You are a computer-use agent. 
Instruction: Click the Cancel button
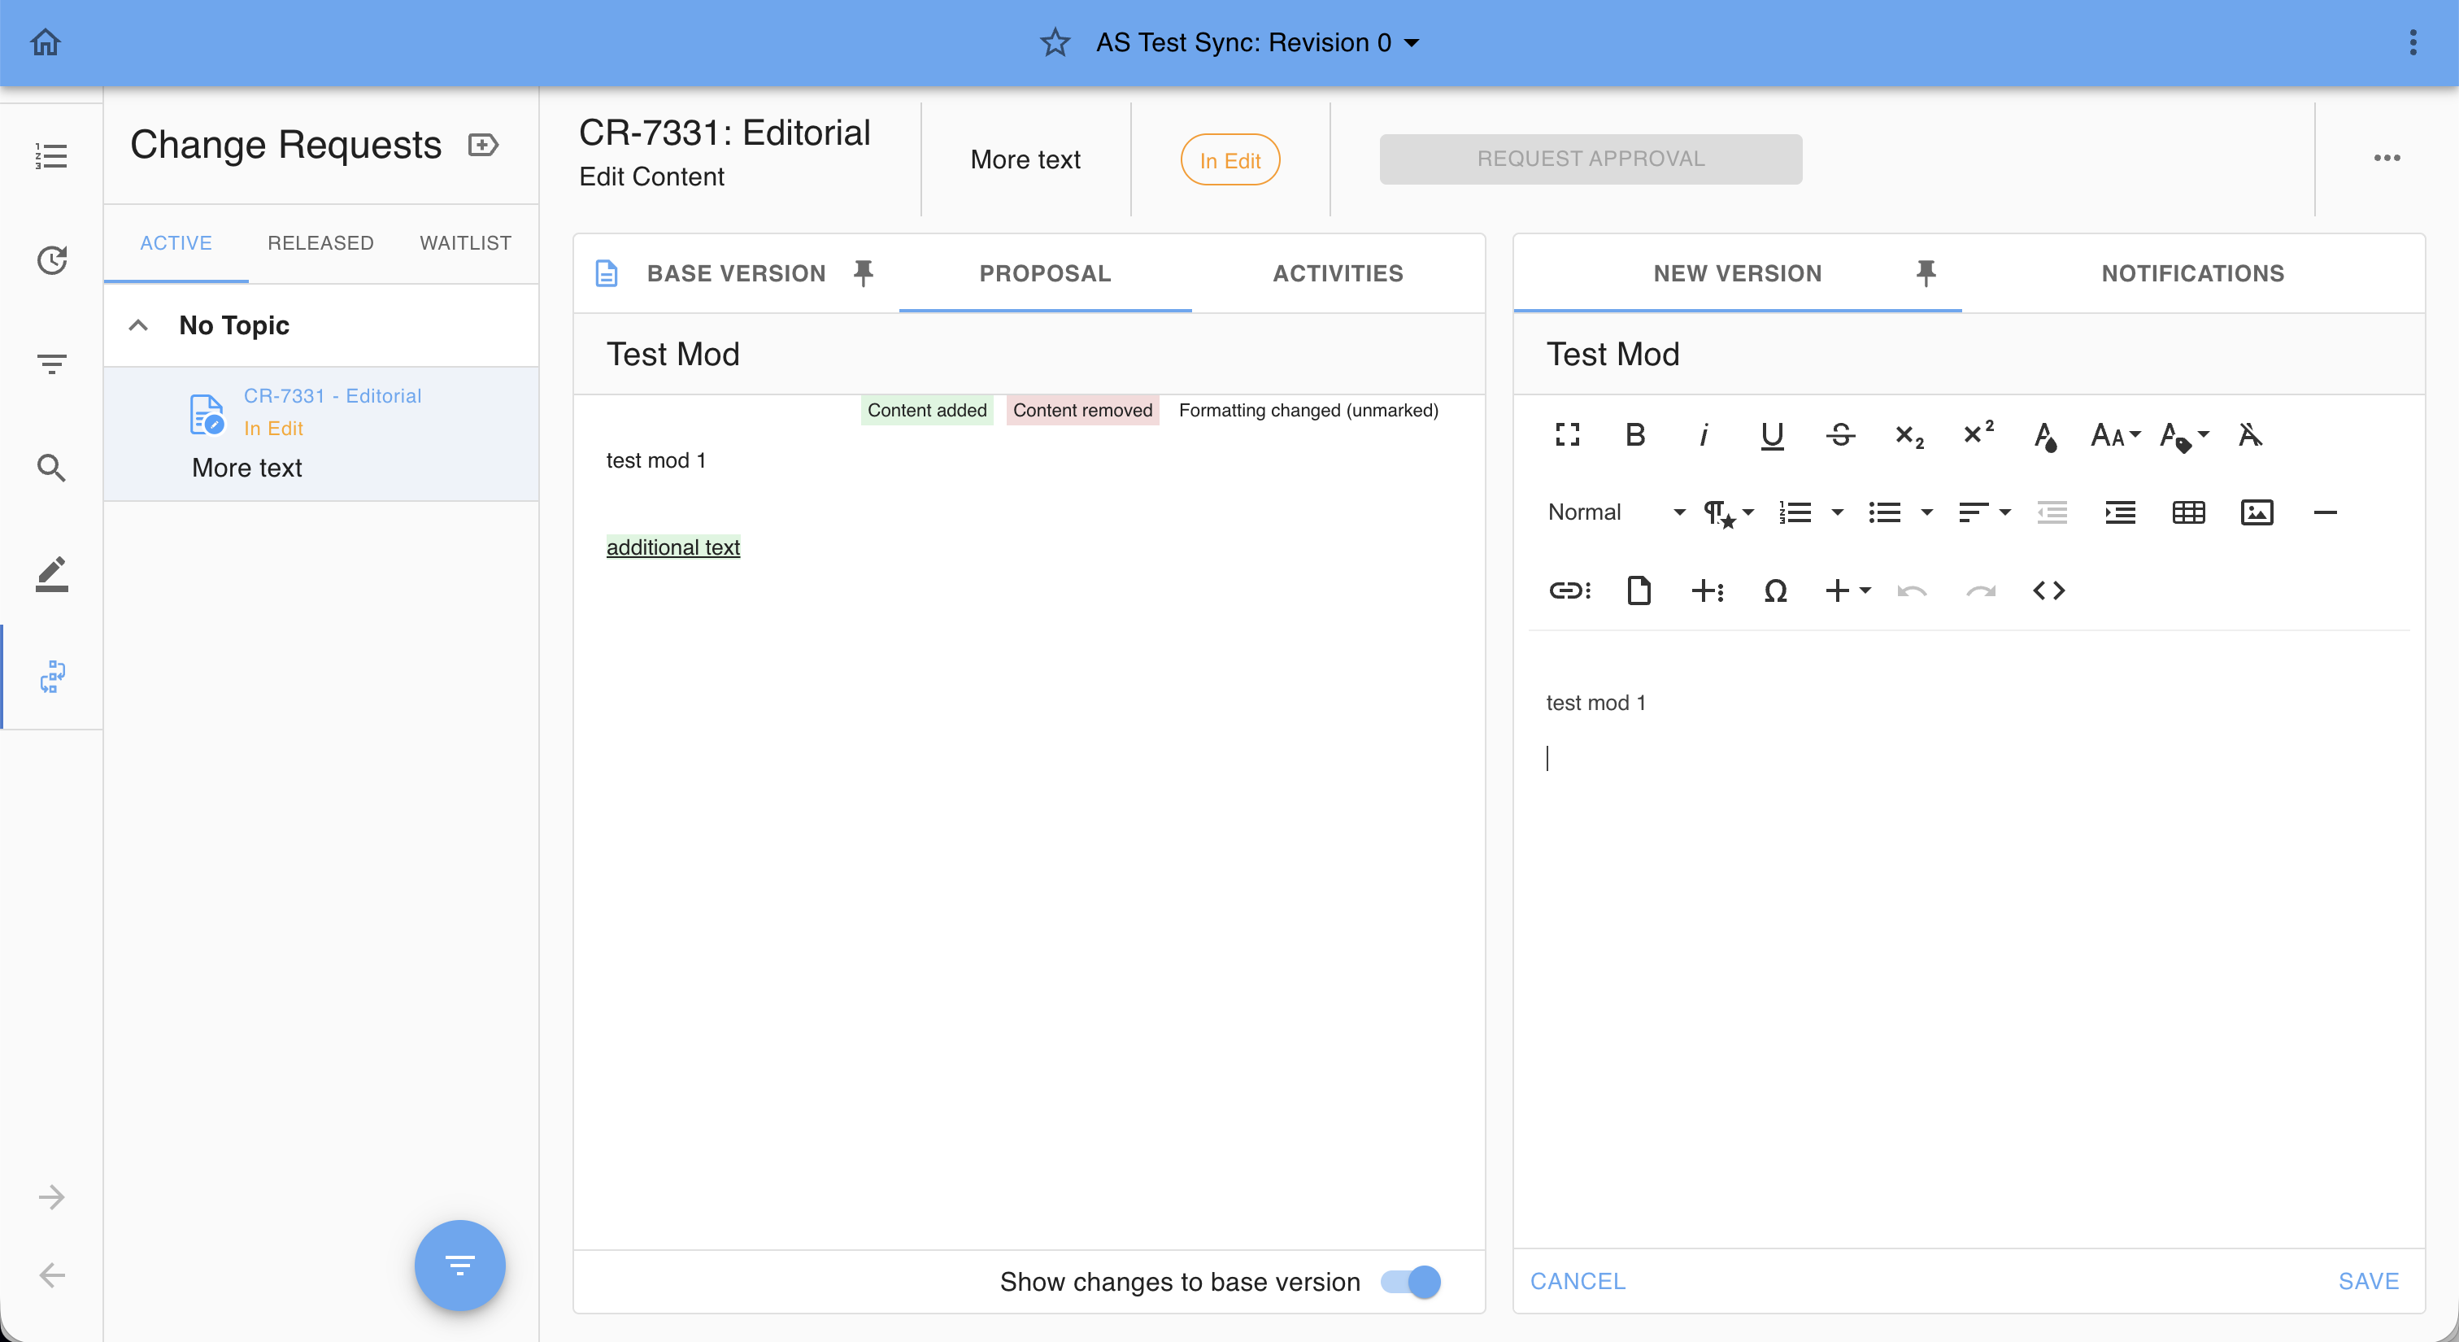pos(1577,1281)
